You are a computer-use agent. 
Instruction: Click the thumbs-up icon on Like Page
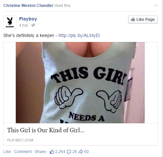coord(133,20)
